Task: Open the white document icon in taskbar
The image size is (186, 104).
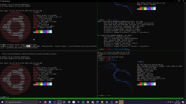Action: [74, 102]
